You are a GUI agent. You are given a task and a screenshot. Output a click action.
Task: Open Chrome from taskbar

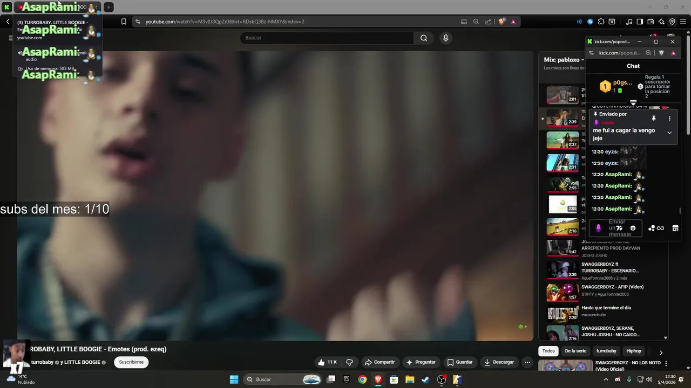click(362, 379)
